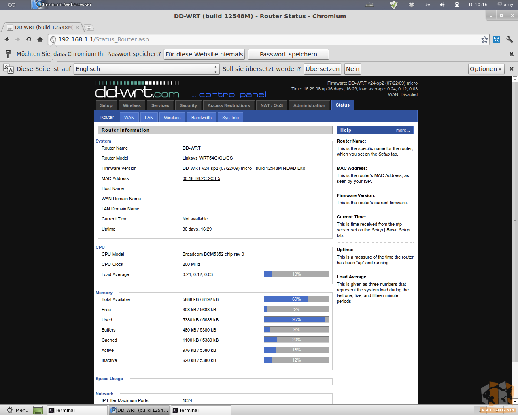Click the volume icon in the top panel
Viewport: 518px width, 415px height.
click(x=442, y=4)
